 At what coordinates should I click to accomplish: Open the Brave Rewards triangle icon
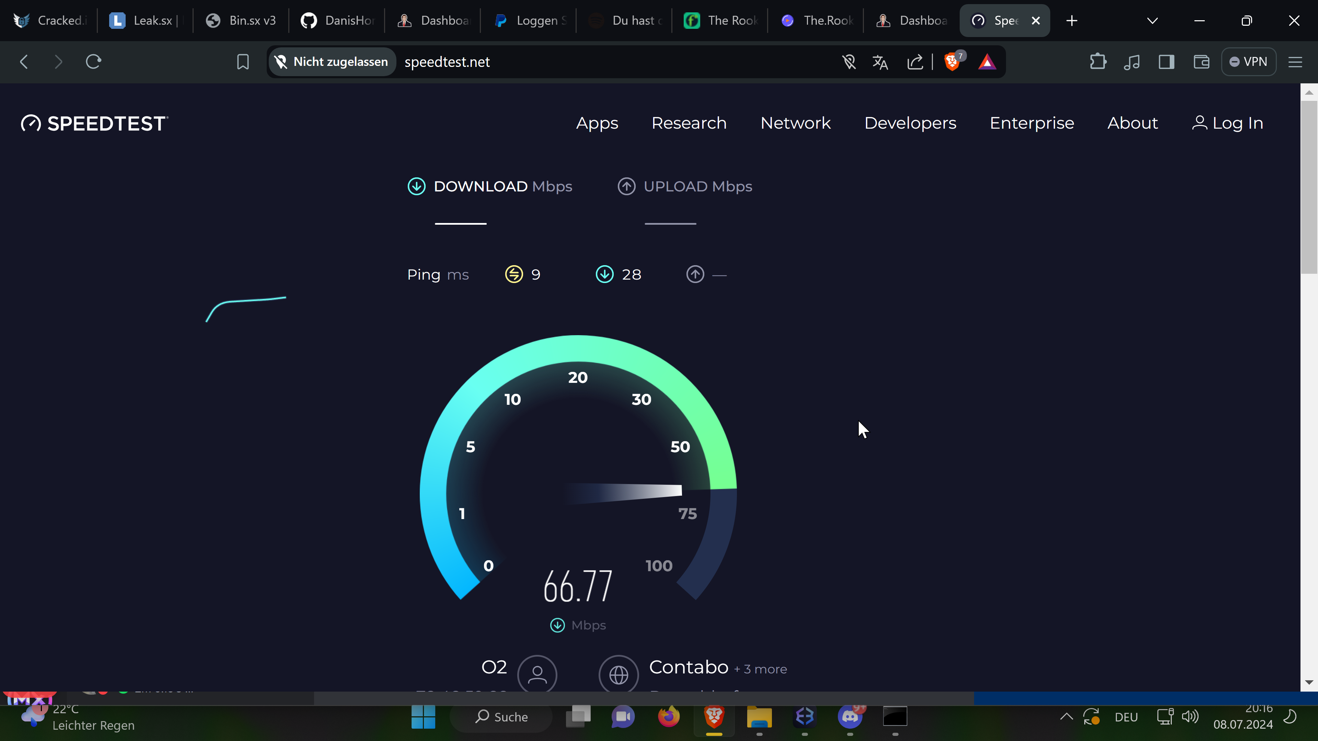point(986,62)
